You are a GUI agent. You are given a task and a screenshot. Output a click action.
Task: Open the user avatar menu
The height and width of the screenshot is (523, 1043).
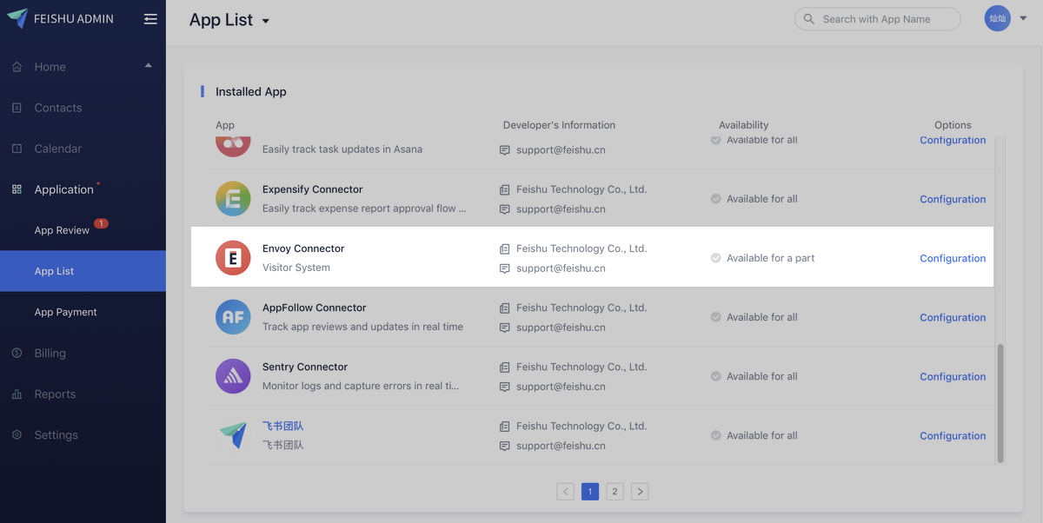pos(997,18)
